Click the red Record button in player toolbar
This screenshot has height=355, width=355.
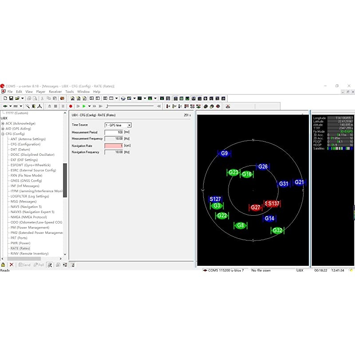pos(71,106)
